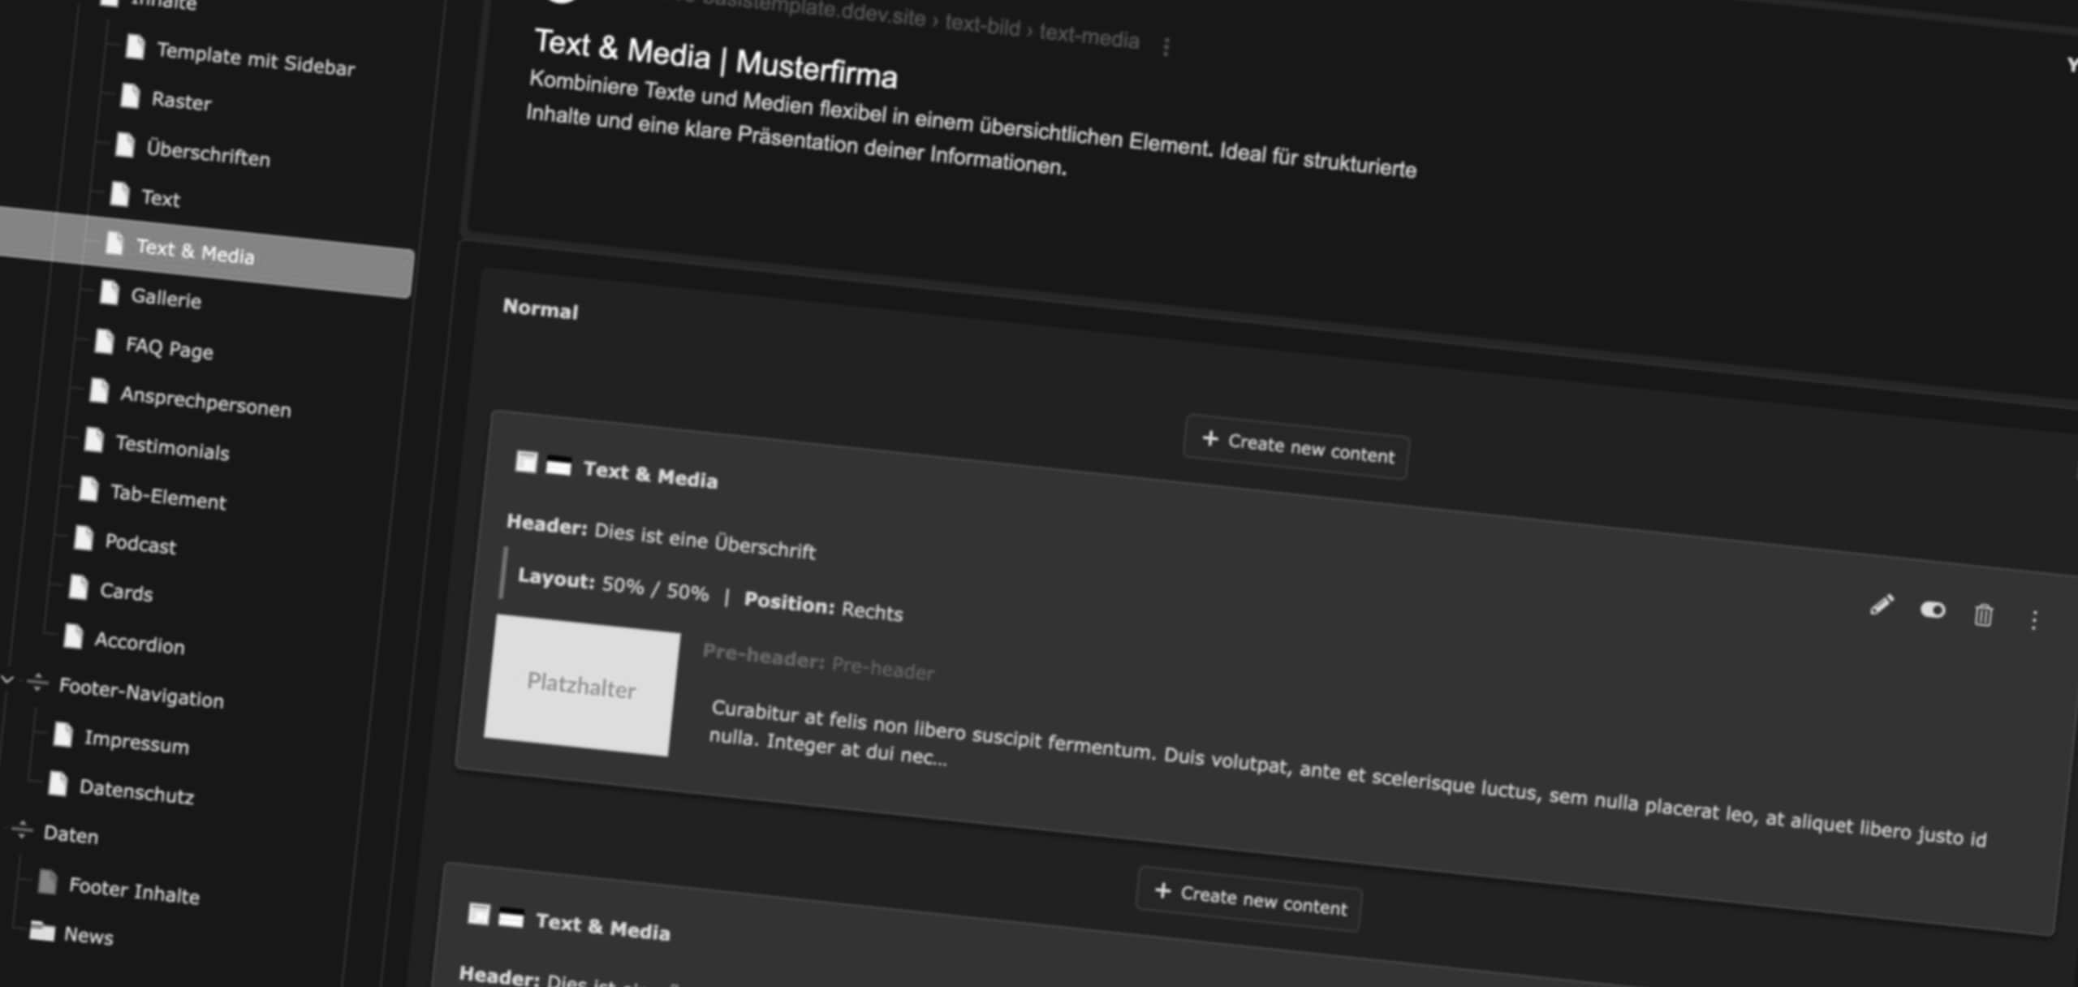This screenshot has width=2078, height=987.
Task: Click the Platzhalter image thumbnail
Action: pyautogui.click(x=582, y=686)
